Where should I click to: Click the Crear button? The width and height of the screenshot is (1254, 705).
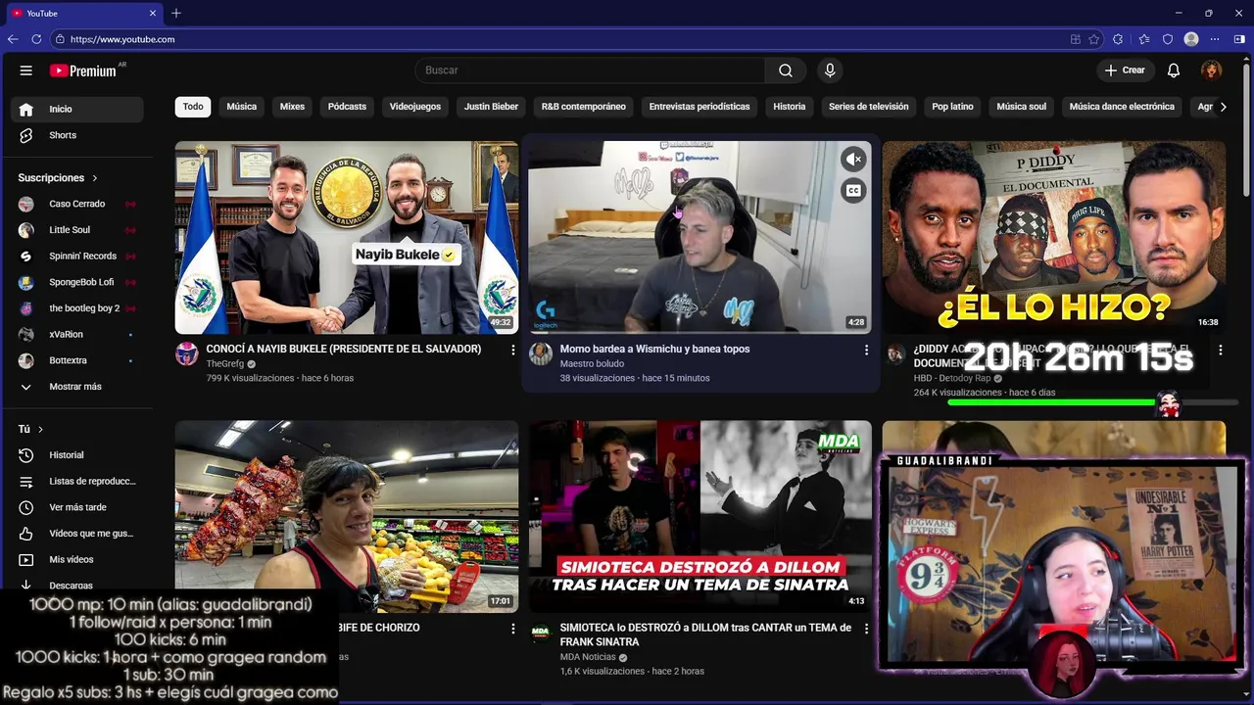point(1125,70)
